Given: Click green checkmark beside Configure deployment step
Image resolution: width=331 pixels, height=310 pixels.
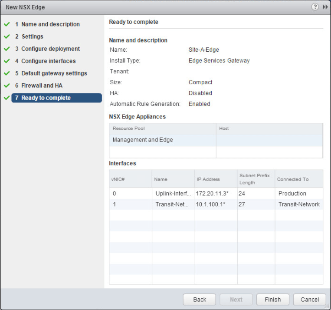Looking at the screenshot, I should point(7,49).
